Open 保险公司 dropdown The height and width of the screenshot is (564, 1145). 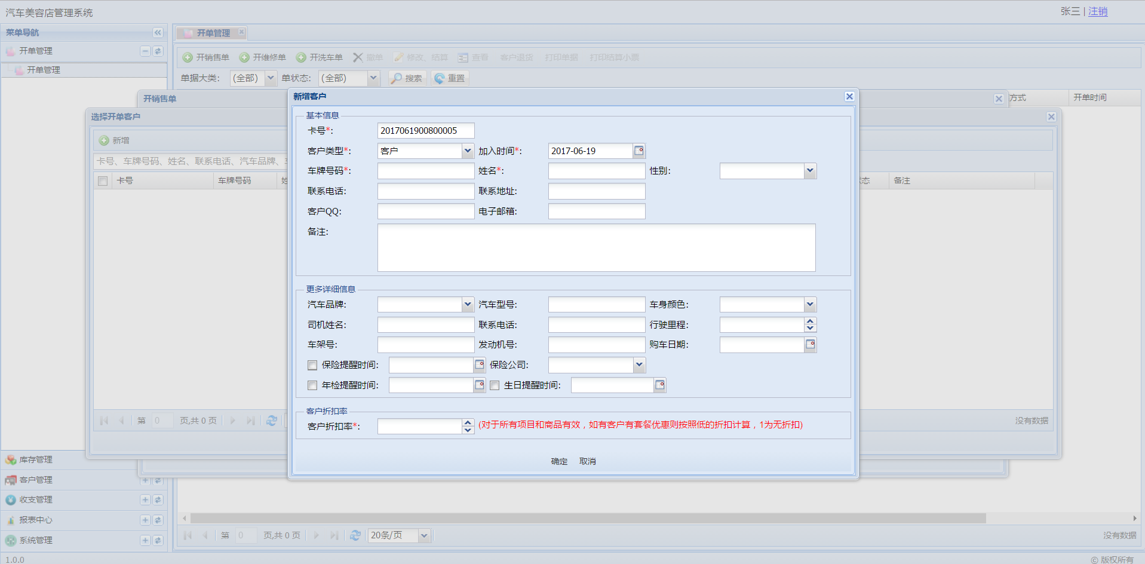point(639,365)
